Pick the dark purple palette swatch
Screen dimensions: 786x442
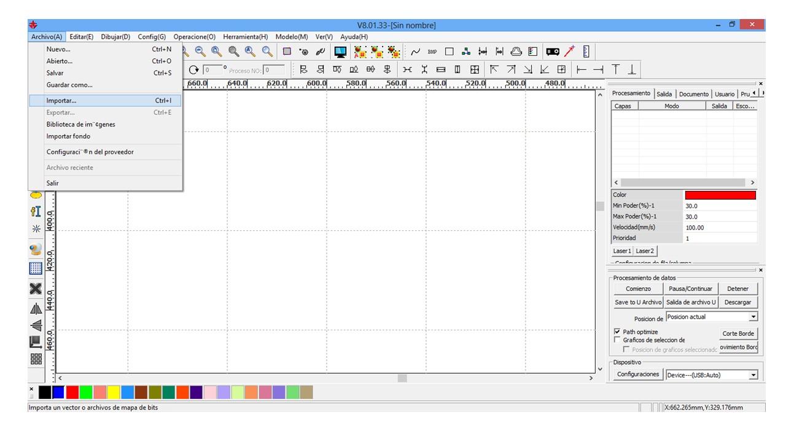196,392
